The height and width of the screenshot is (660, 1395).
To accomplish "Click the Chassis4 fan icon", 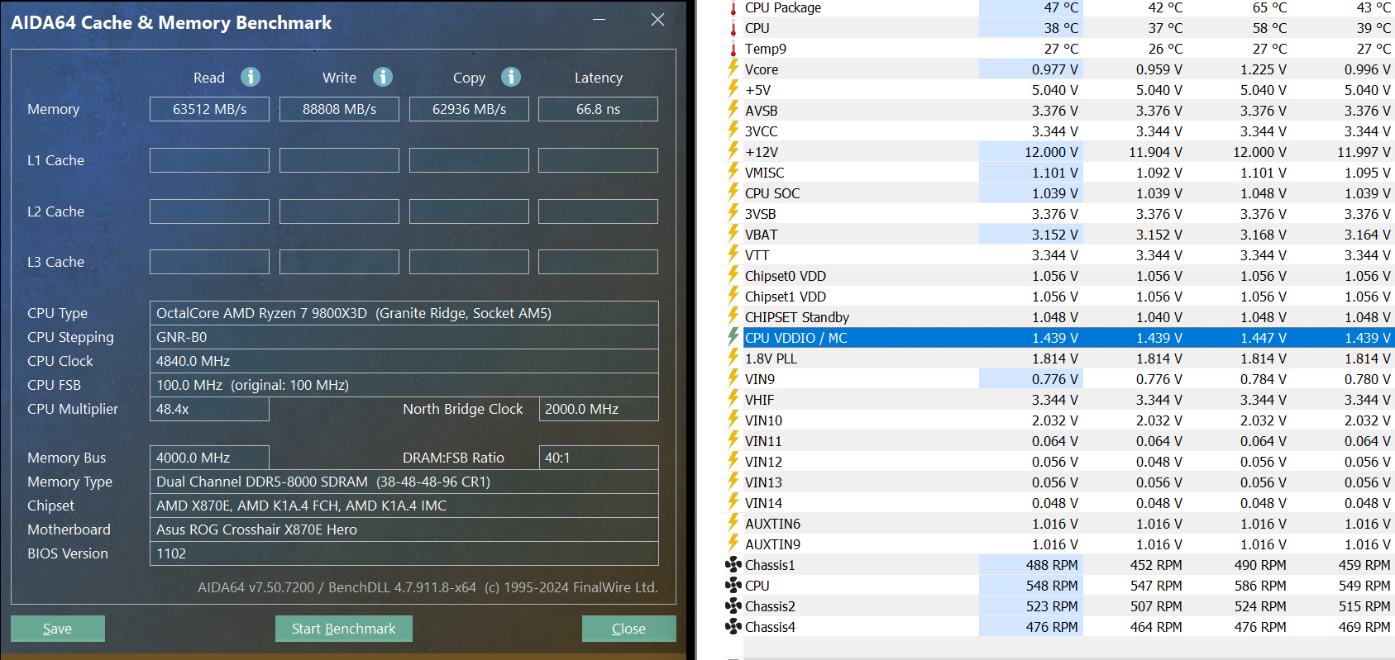I will pyautogui.click(x=733, y=627).
